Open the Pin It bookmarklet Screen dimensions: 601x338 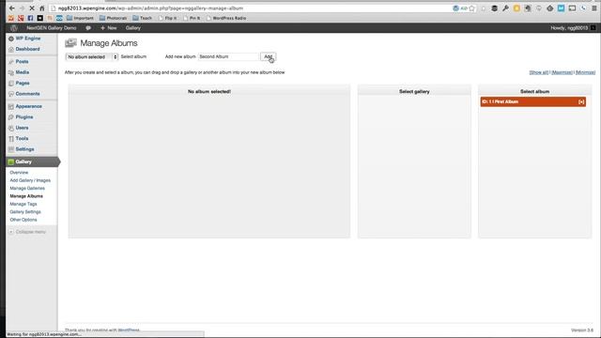pos(192,18)
